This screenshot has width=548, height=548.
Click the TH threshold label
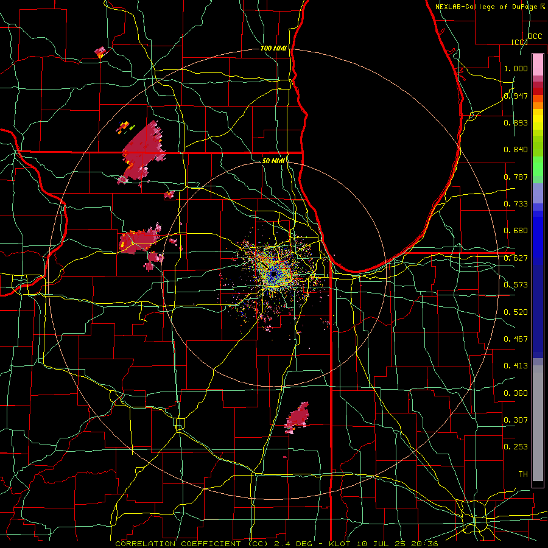(x=523, y=474)
